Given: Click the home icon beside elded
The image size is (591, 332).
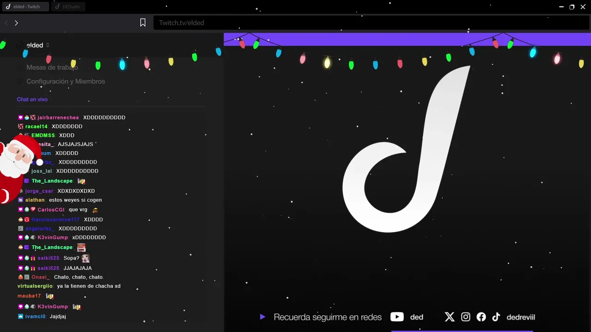Looking at the screenshot, I should [x=19, y=45].
